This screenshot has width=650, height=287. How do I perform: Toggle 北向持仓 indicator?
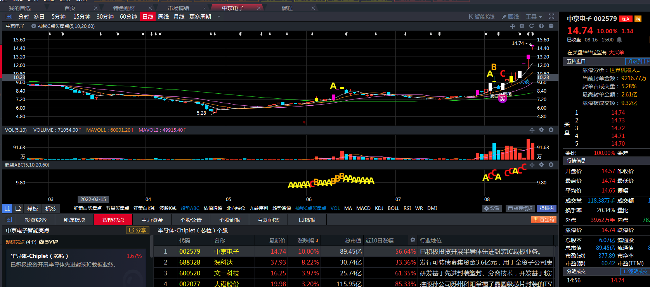(236, 208)
